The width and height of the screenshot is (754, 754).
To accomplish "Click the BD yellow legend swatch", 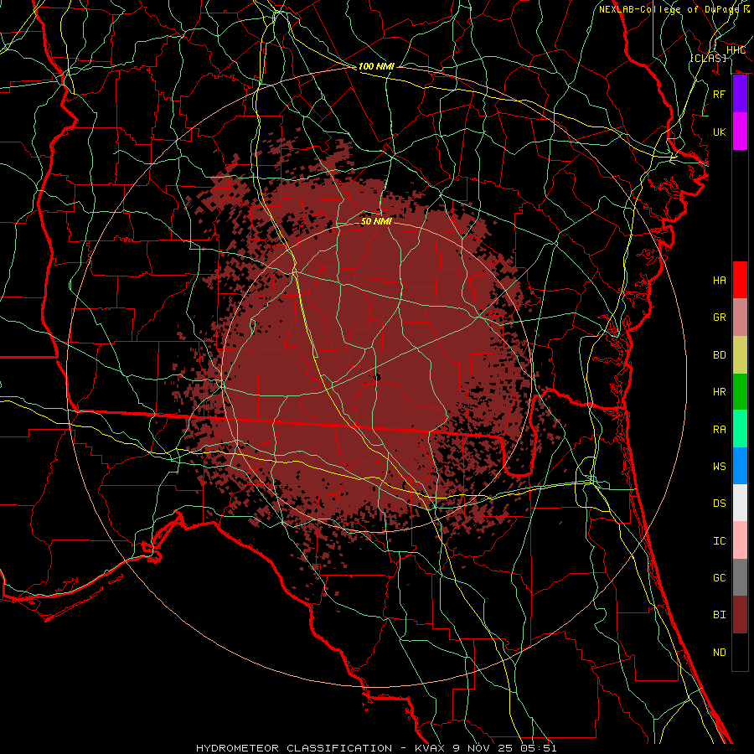I will click(x=740, y=354).
